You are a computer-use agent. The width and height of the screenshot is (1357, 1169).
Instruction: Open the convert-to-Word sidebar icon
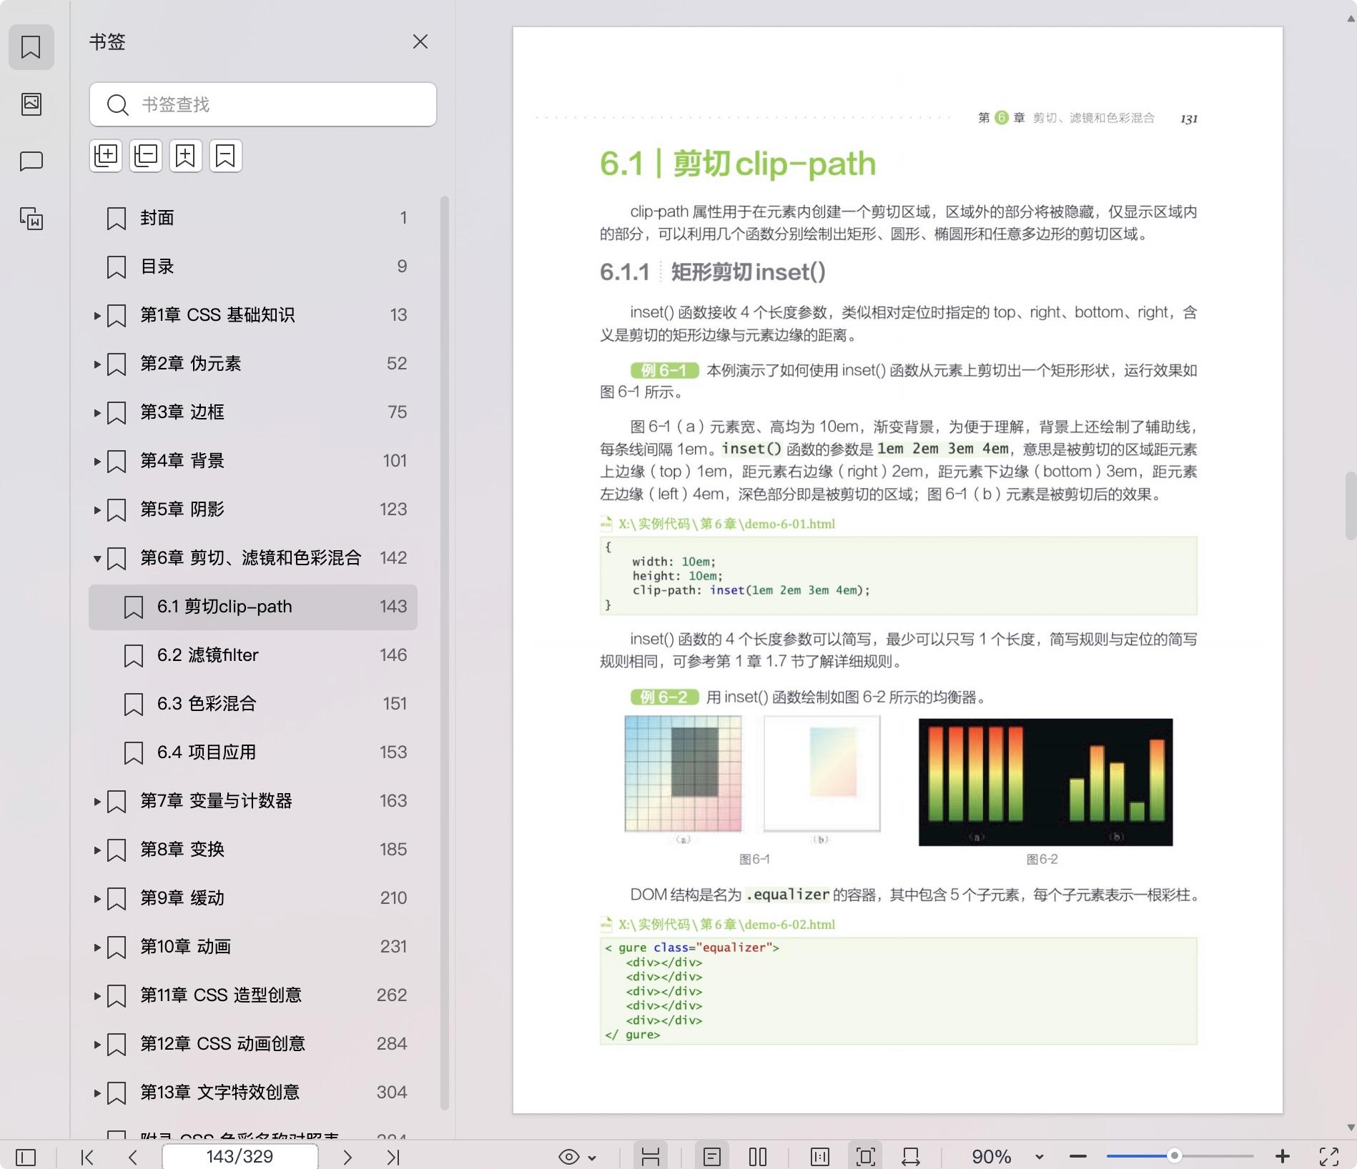[x=31, y=219]
